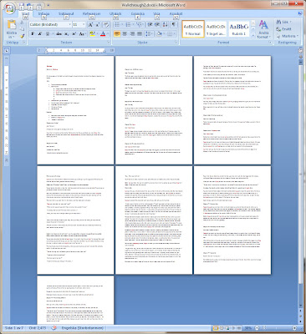
Task: Click the seventh page at the bottom
Action: click(75, 300)
